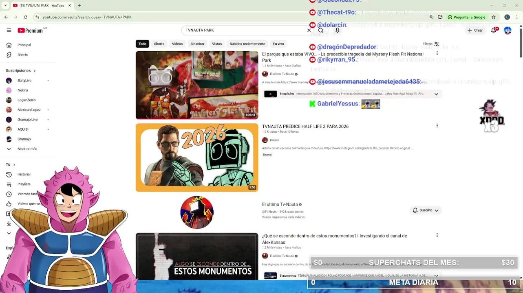The height and width of the screenshot is (293, 523).
Task: Reload the page with the refresh icon
Action: (x=26, y=17)
